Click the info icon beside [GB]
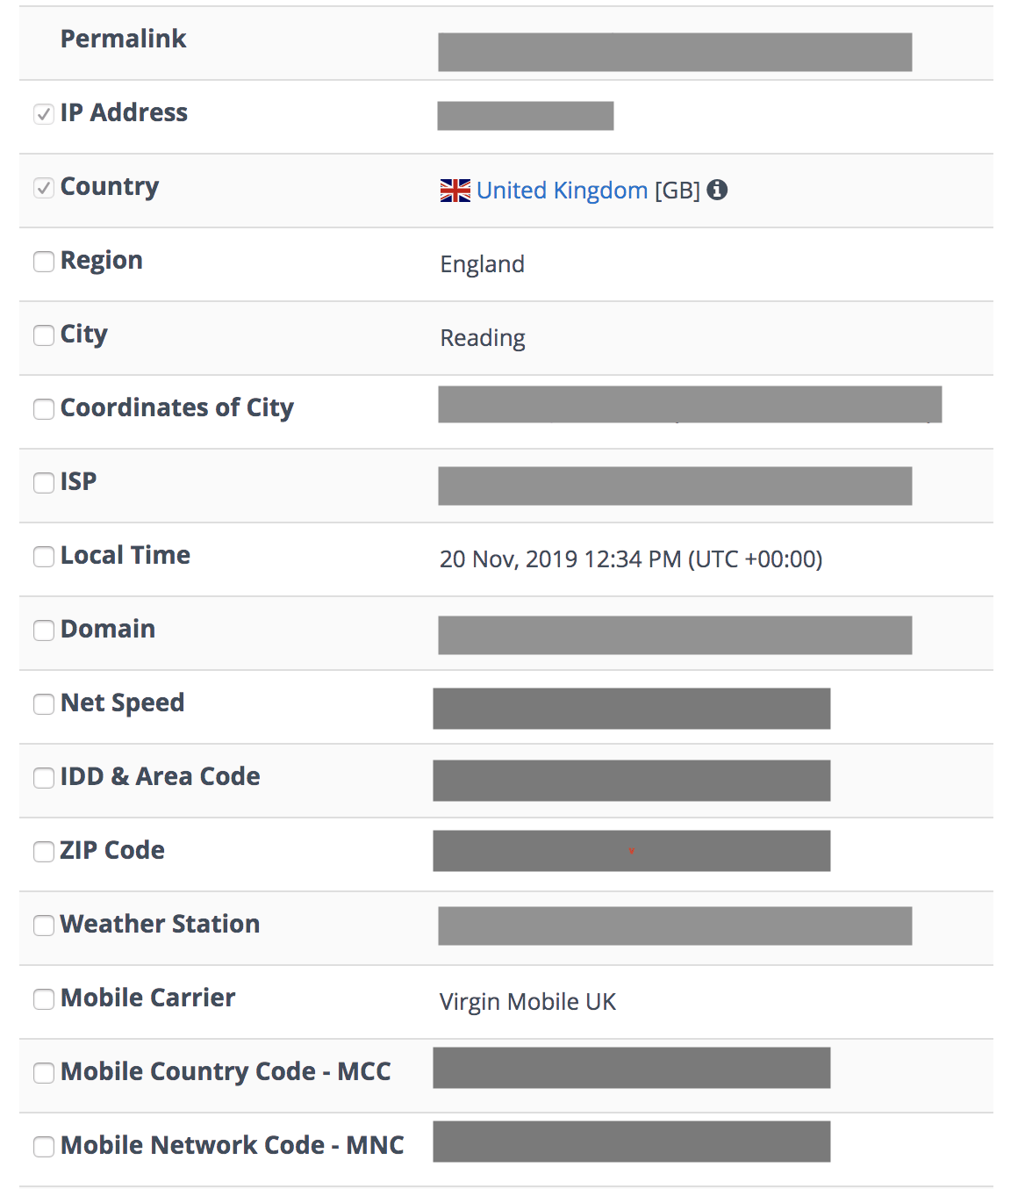The width and height of the screenshot is (1025, 1189). 717,190
